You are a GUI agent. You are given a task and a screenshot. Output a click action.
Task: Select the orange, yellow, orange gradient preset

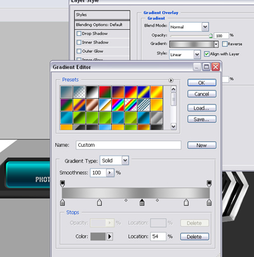pos(157,92)
